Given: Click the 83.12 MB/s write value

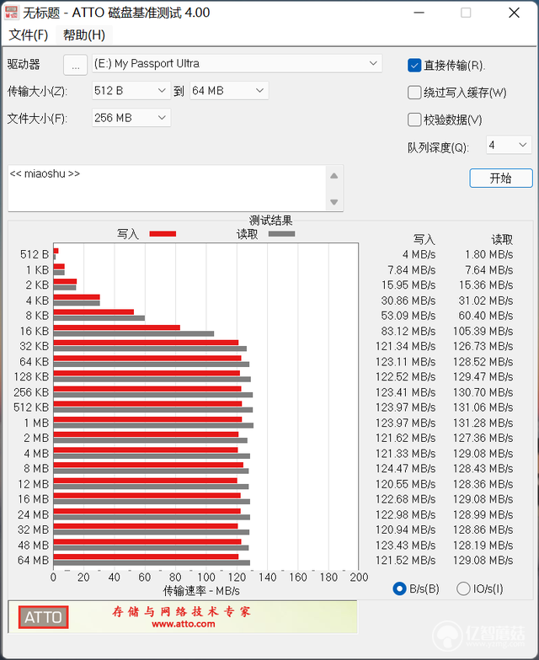Looking at the screenshot, I should coord(408,332).
